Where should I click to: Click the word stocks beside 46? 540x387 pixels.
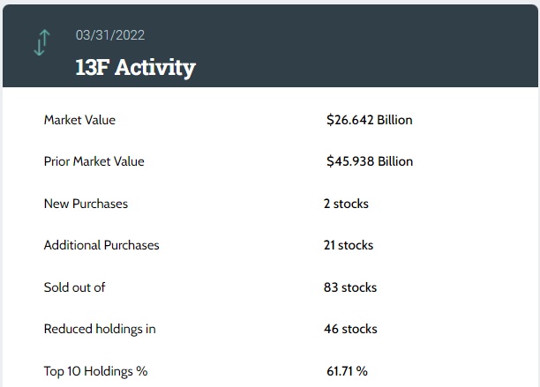[x=359, y=329]
